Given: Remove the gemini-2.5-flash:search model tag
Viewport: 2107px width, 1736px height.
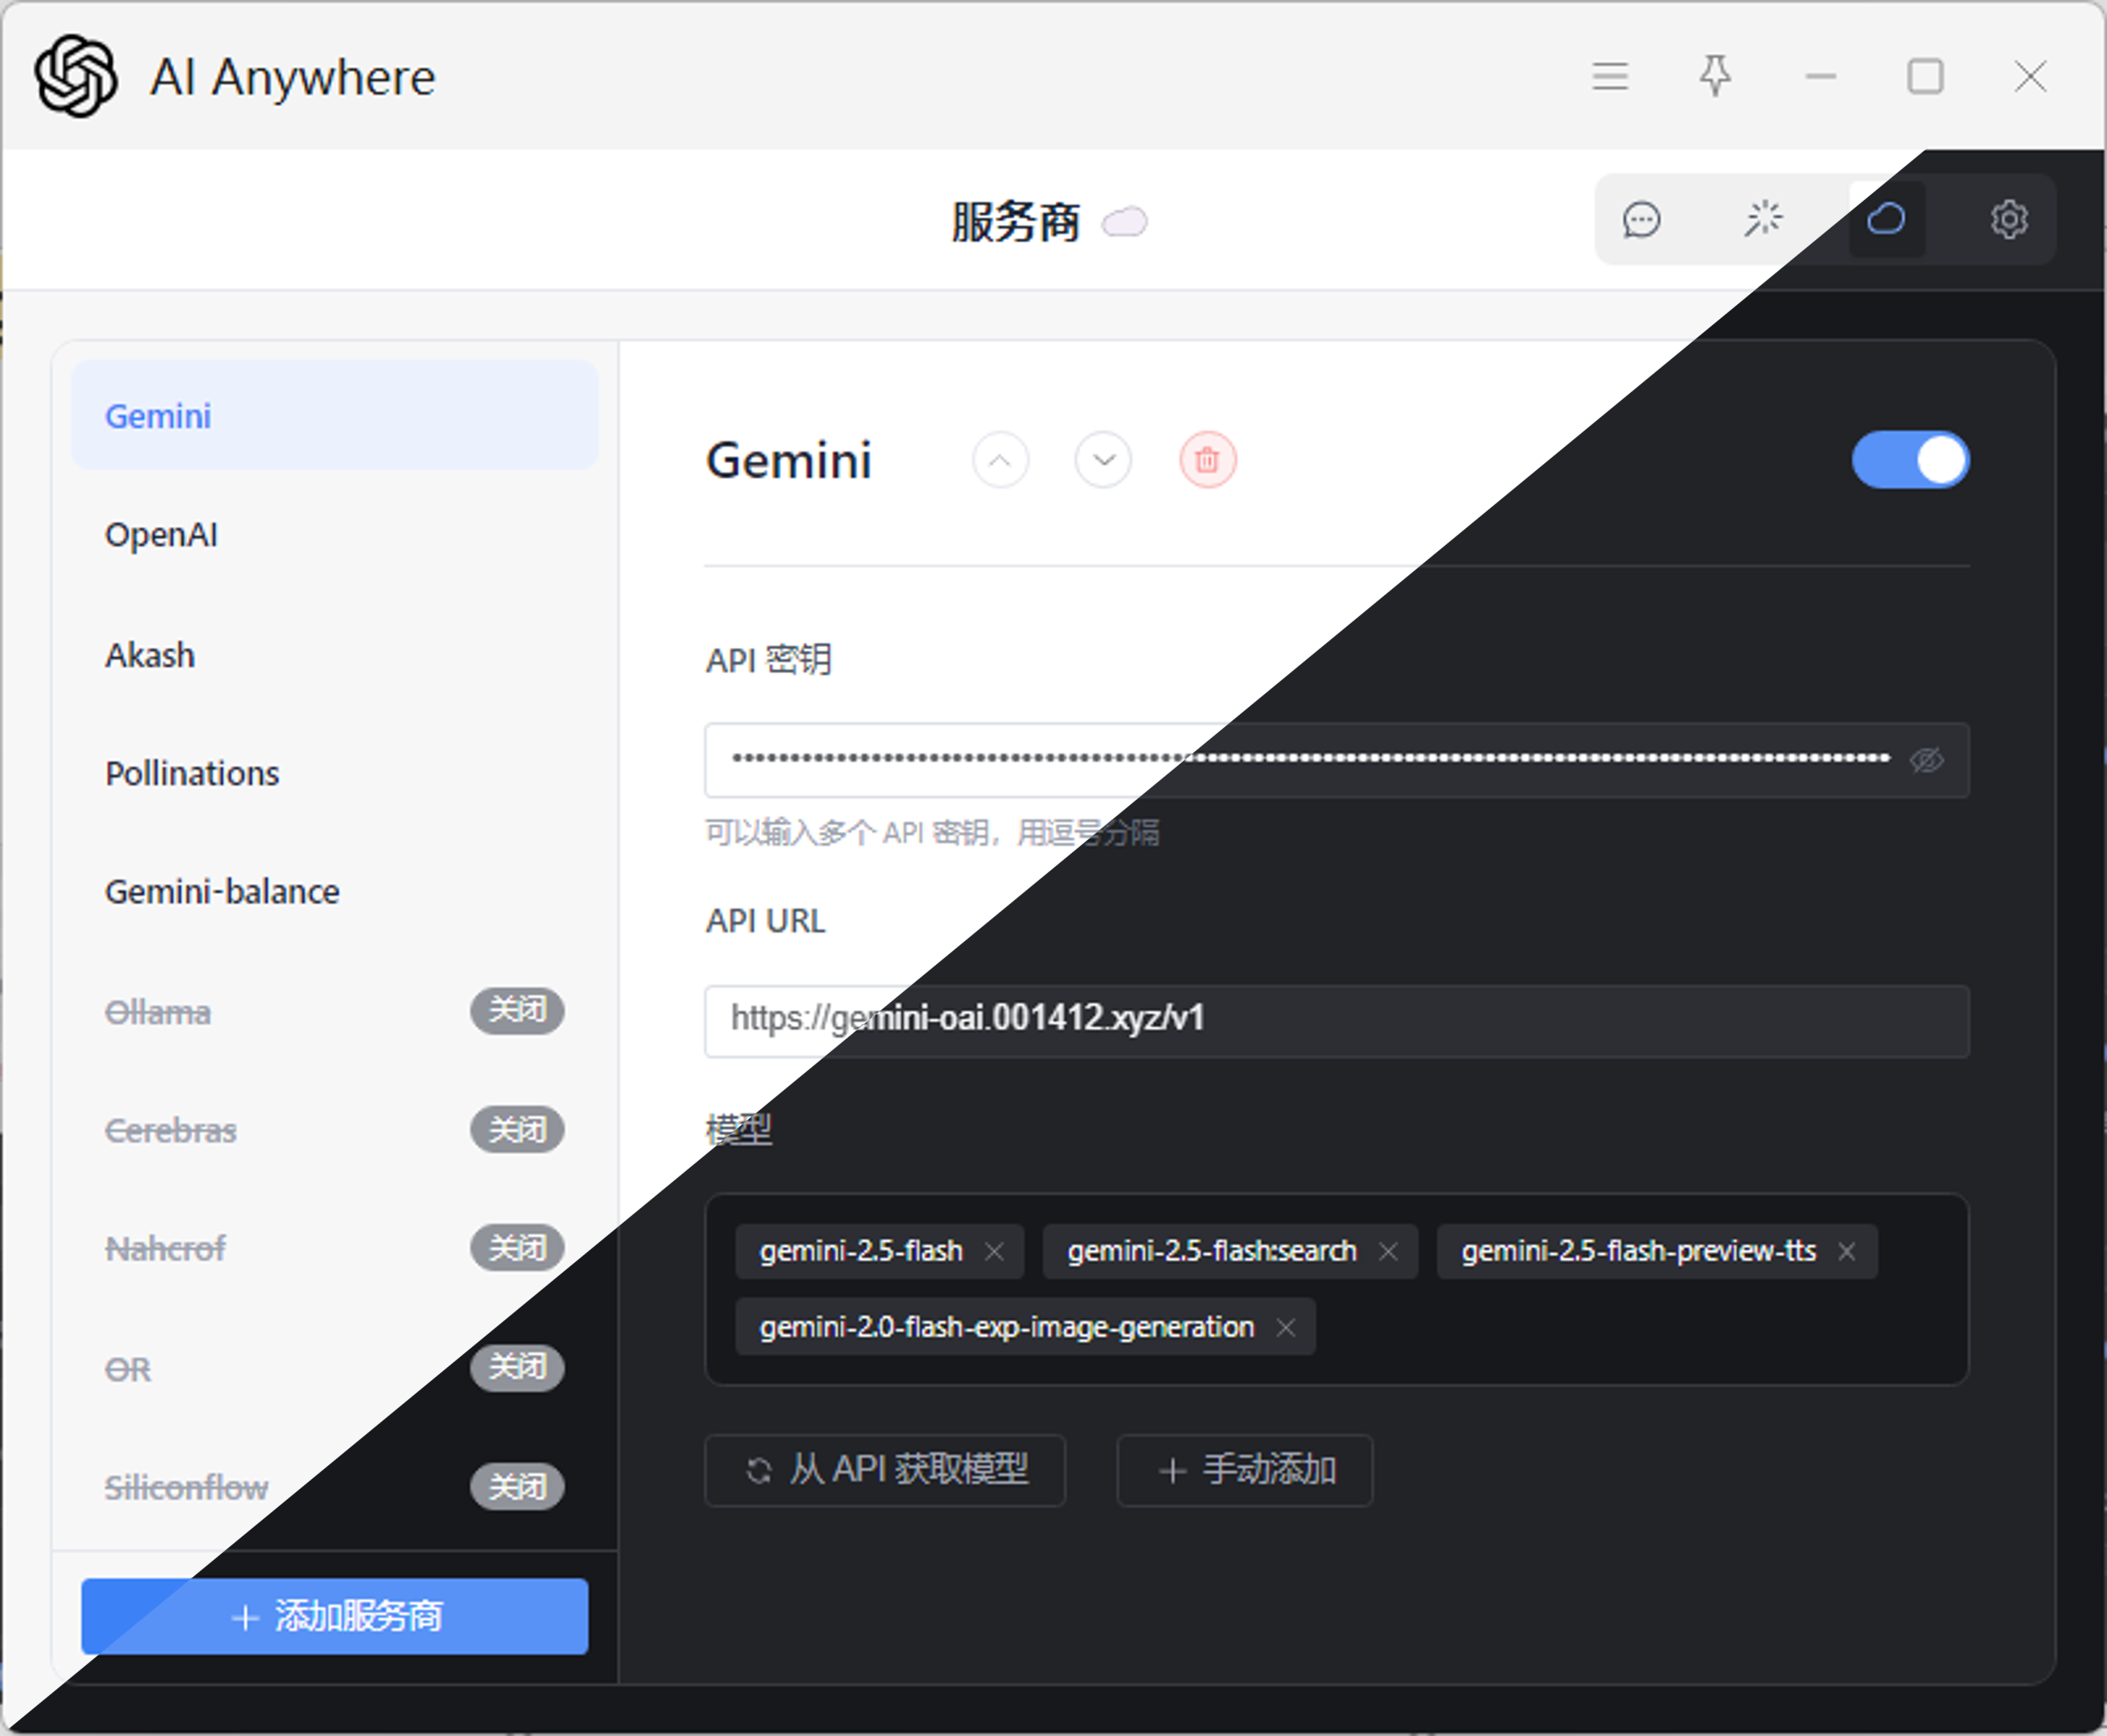Looking at the screenshot, I should click(x=1388, y=1252).
